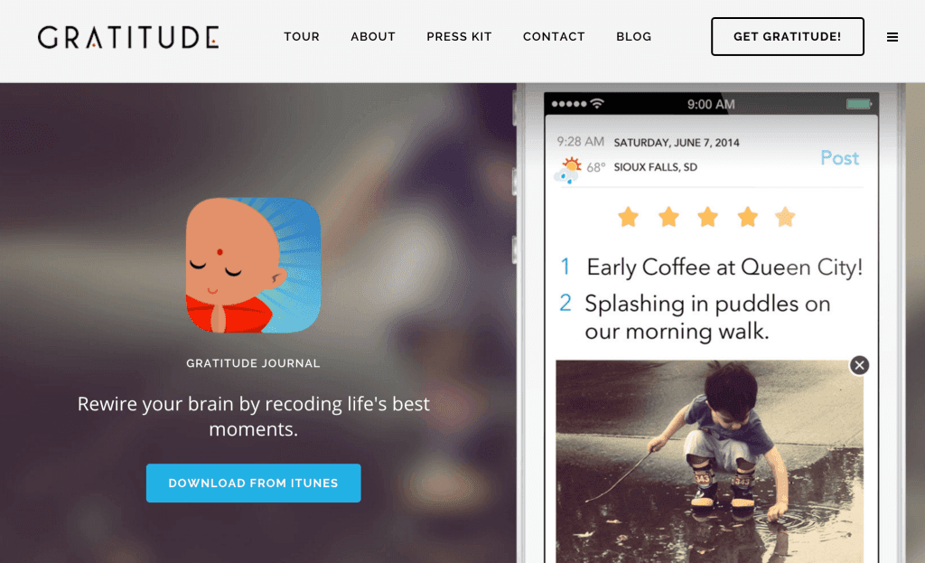Open the hamburger menu icon
Image resolution: width=925 pixels, height=563 pixels.
892,37
